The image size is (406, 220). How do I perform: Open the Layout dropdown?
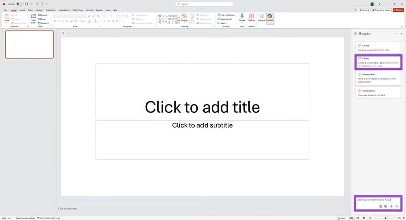pos(43,15)
